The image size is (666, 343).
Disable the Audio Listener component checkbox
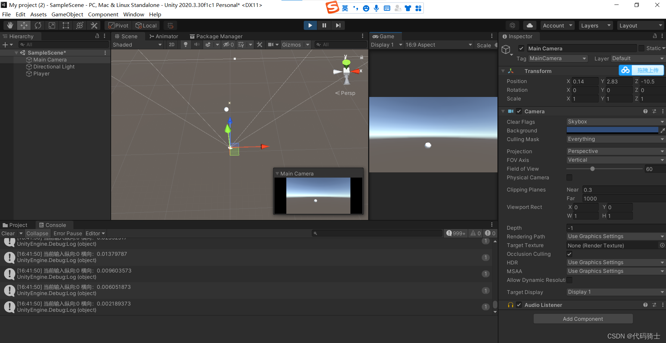pyautogui.click(x=519, y=305)
